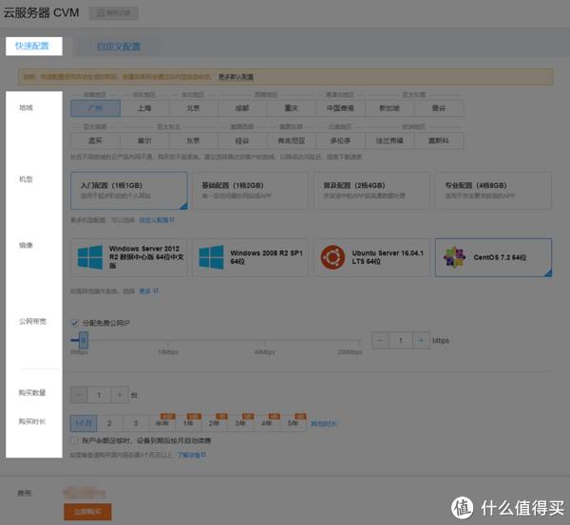Select the 上海 region
Screen dimensions: 570x525
[144, 108]
